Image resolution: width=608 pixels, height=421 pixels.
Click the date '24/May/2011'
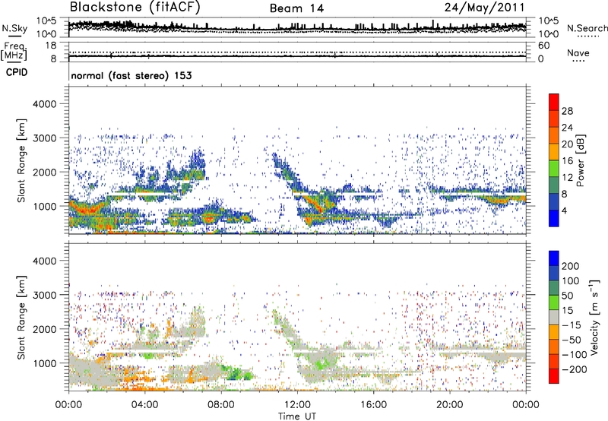484,8
